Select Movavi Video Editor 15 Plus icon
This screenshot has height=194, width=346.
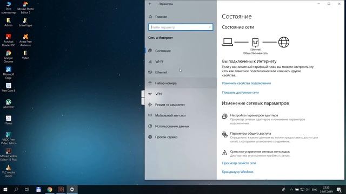click(9, 155)
